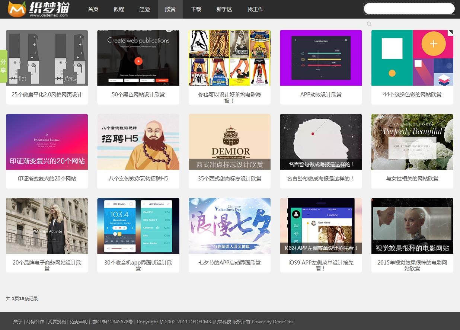460x330 pixels.
Task: Select the 经验 menu item
Action: (144, 9)
